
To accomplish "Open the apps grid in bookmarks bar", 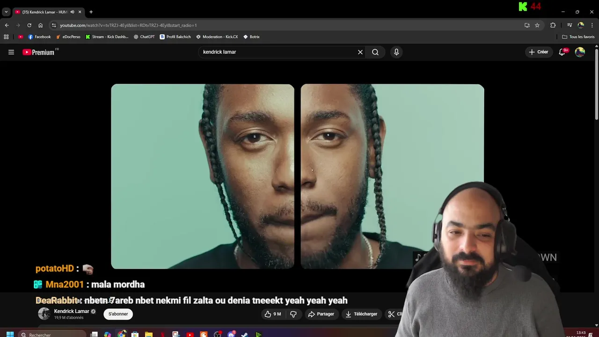I will pyautogui.click(x=6, y=37).
